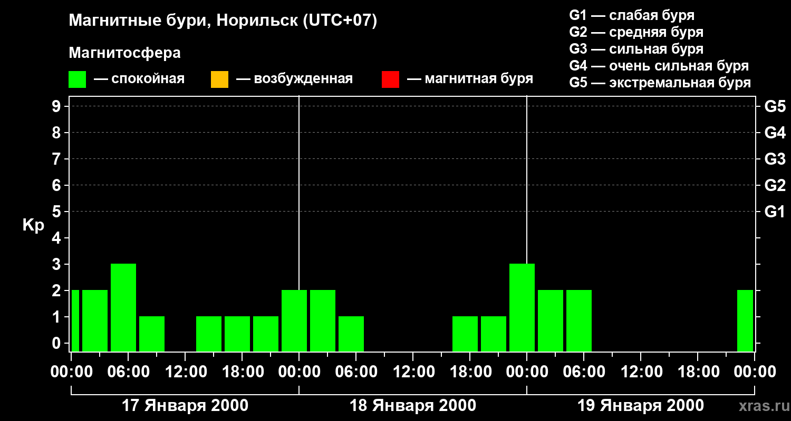Select the line 'G3 — сильная буря'
This screenshot has height=421, width=791.
click(636, 49)
